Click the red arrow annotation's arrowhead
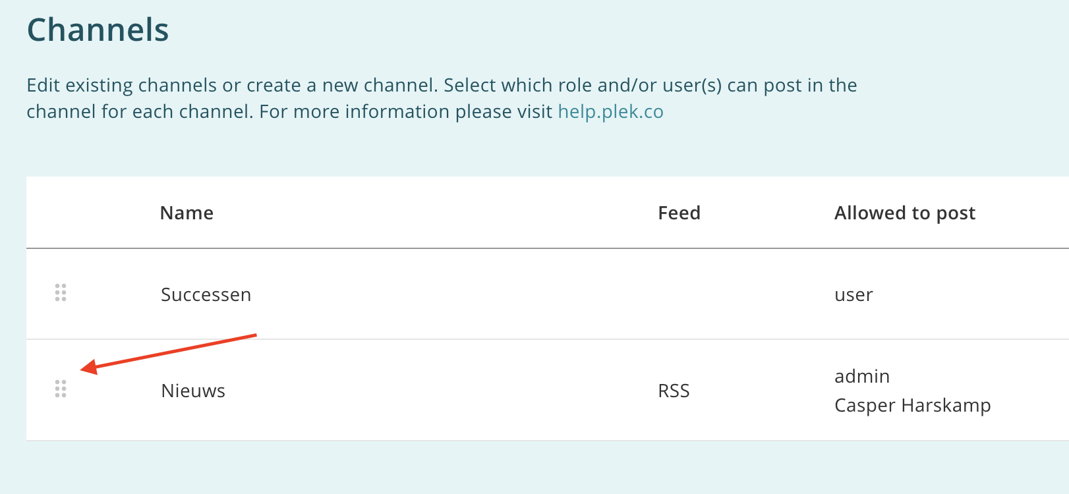Viewport: 1069px width, 494px height. click(x=88, y=368)
